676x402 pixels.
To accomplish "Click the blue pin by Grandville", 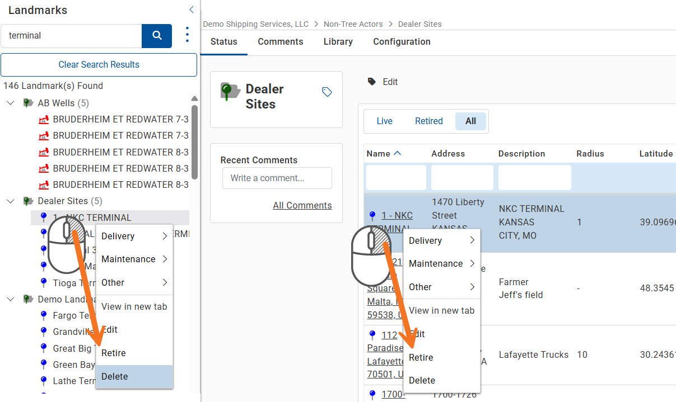I will point(44,331).
